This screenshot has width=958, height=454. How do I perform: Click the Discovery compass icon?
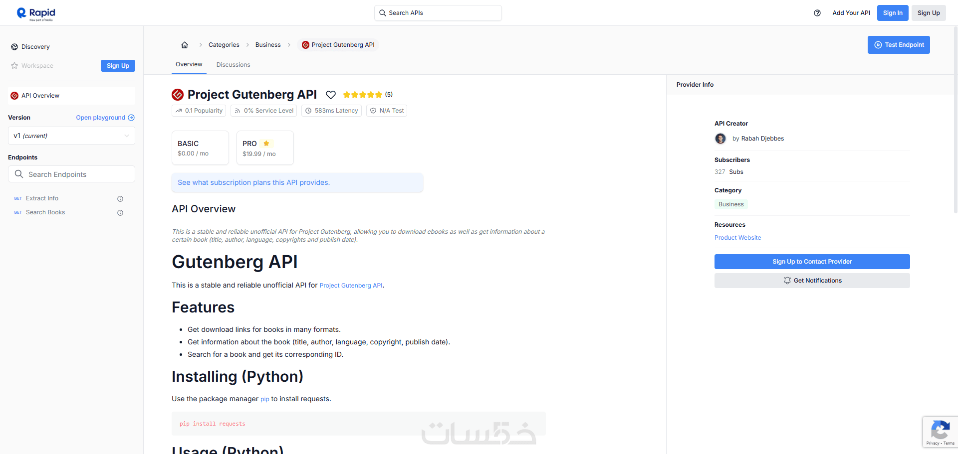[x=14, y=47]
